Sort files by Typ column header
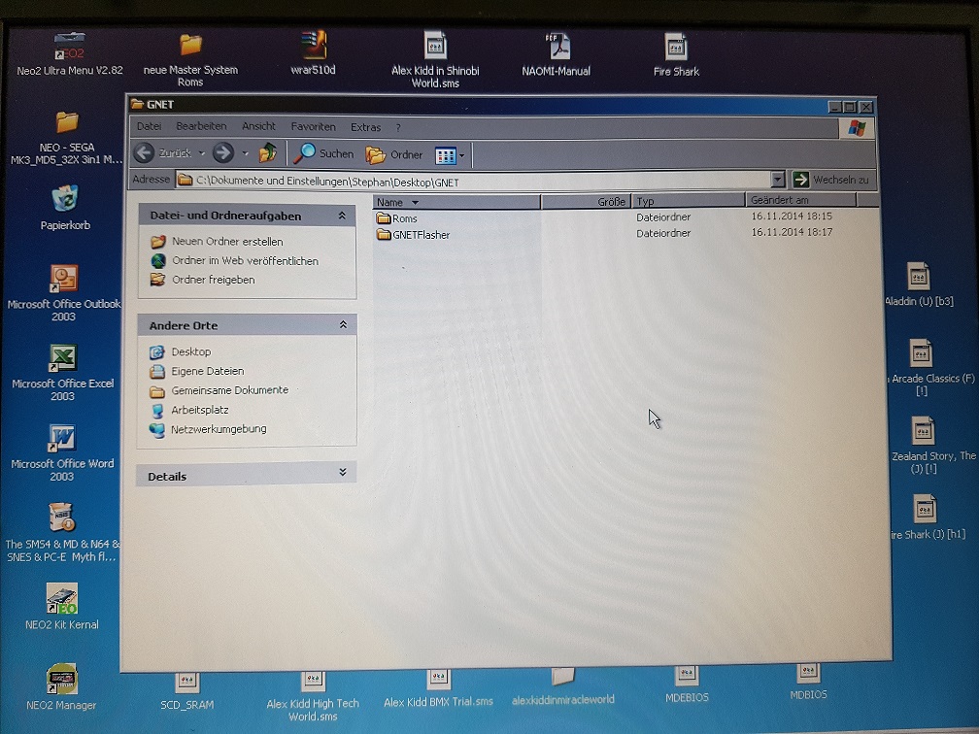Image resolution: width=979 pixels, height=734 pixels. pos(688,201)
